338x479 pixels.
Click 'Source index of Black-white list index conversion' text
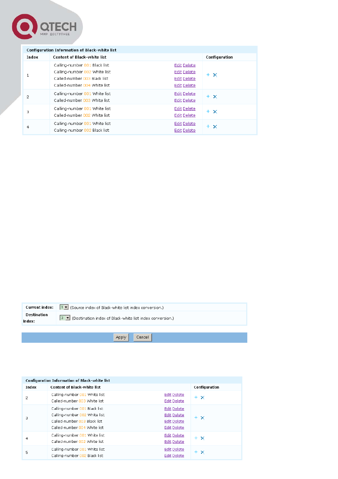point(117,308)
